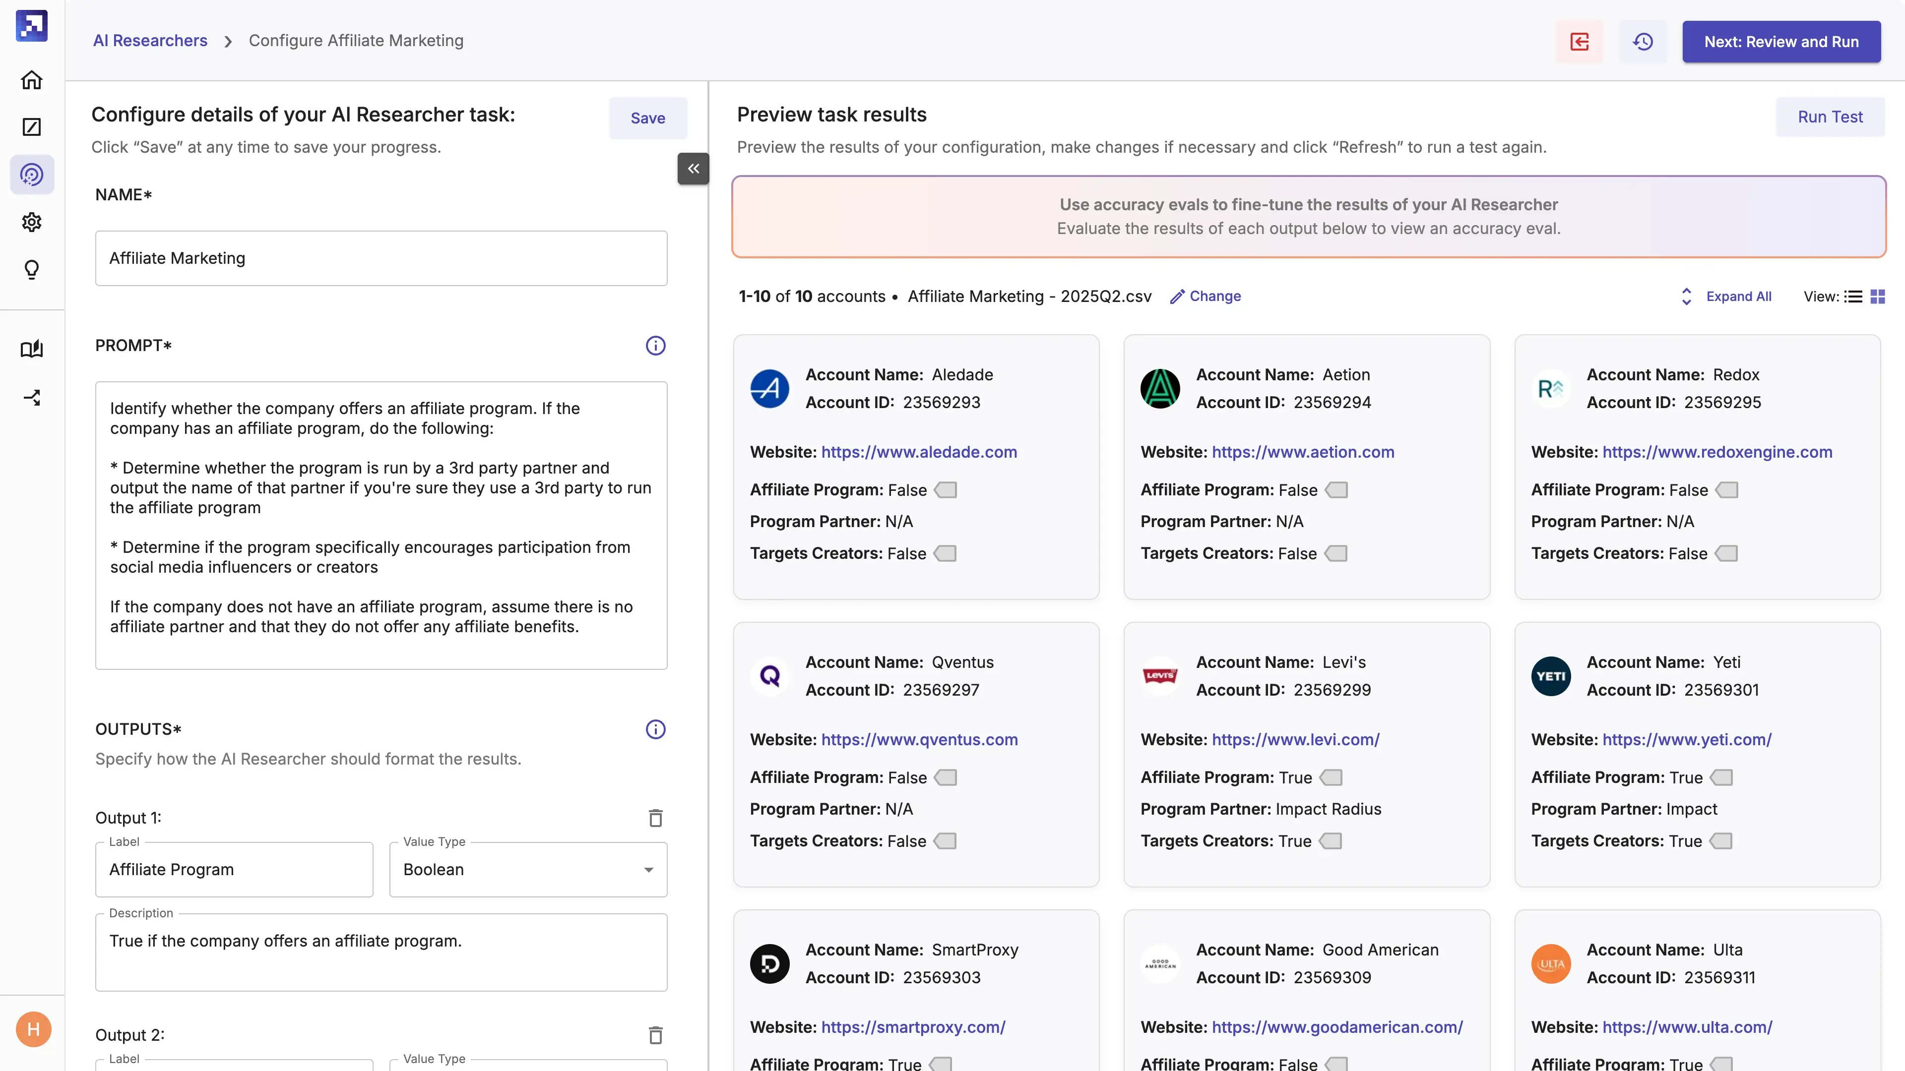Tag Aledade's Affiliate Program result

click(946, 490)
